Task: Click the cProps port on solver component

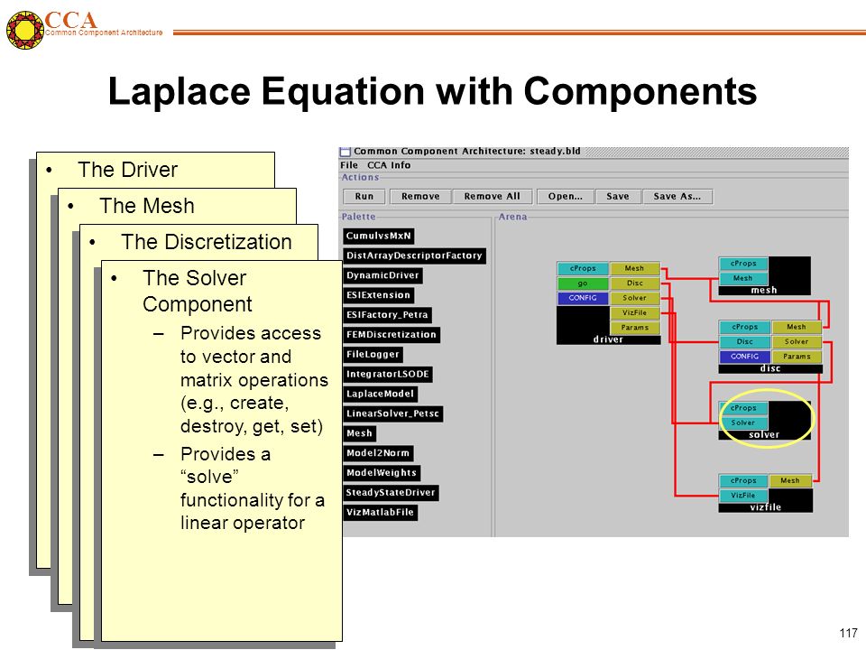Action: (743, 408)
